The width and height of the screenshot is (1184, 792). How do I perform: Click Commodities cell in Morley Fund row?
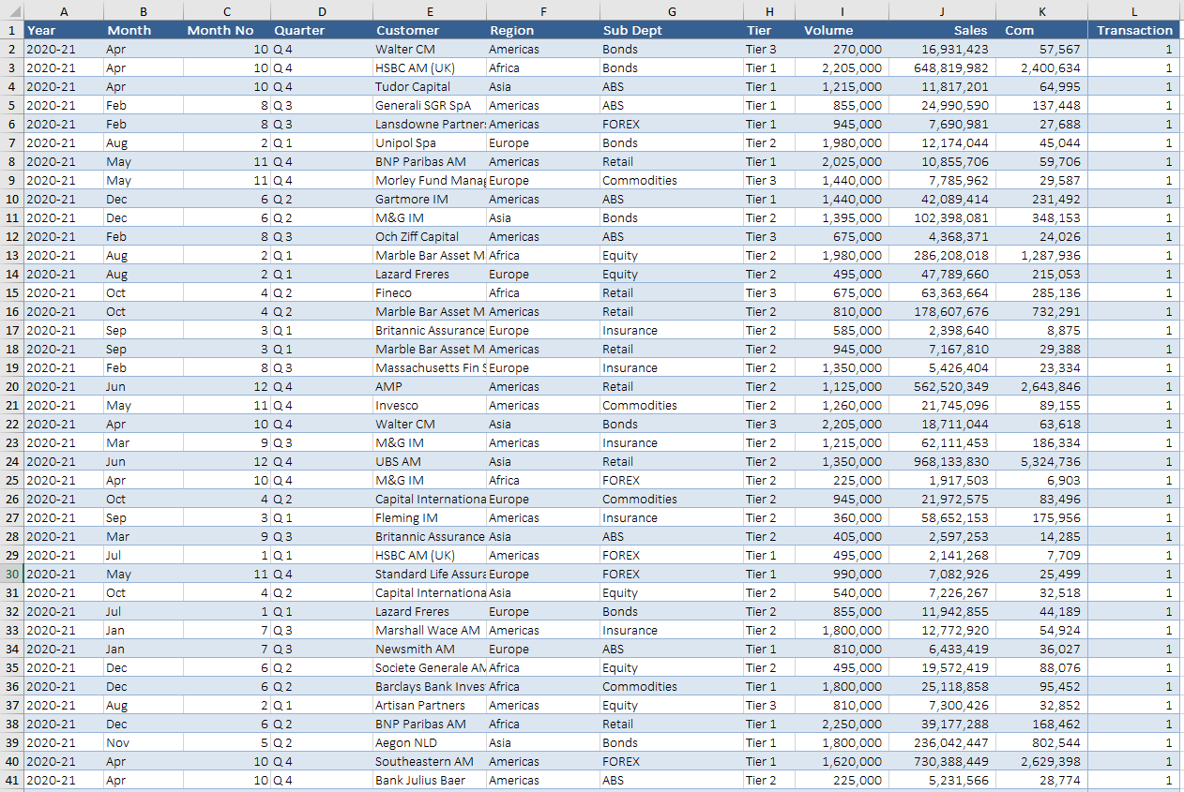point(671,180)
